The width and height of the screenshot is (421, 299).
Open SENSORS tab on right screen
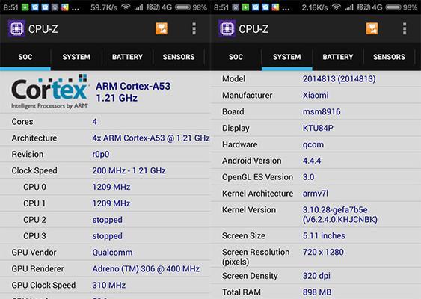point(389,57)
